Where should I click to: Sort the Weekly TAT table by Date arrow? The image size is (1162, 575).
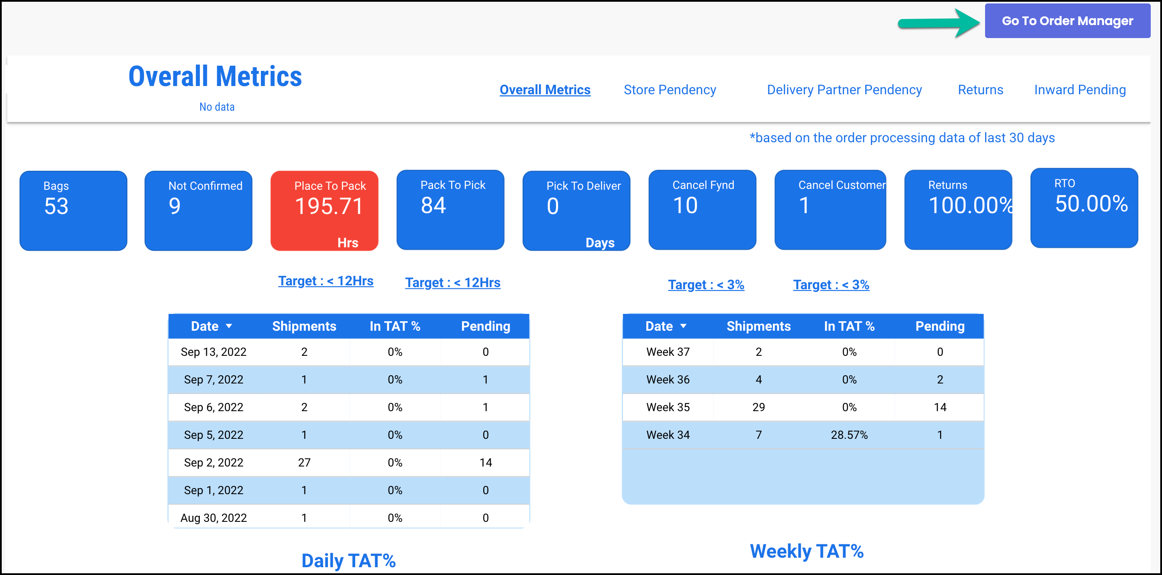click(683, 326)
